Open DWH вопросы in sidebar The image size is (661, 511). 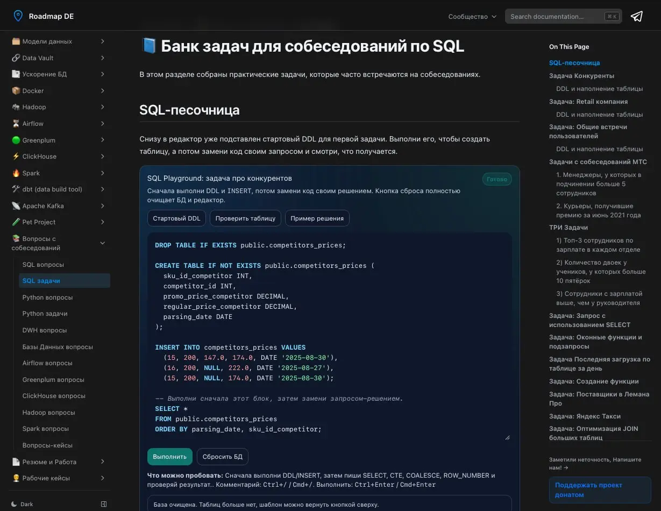coord(65,330)
